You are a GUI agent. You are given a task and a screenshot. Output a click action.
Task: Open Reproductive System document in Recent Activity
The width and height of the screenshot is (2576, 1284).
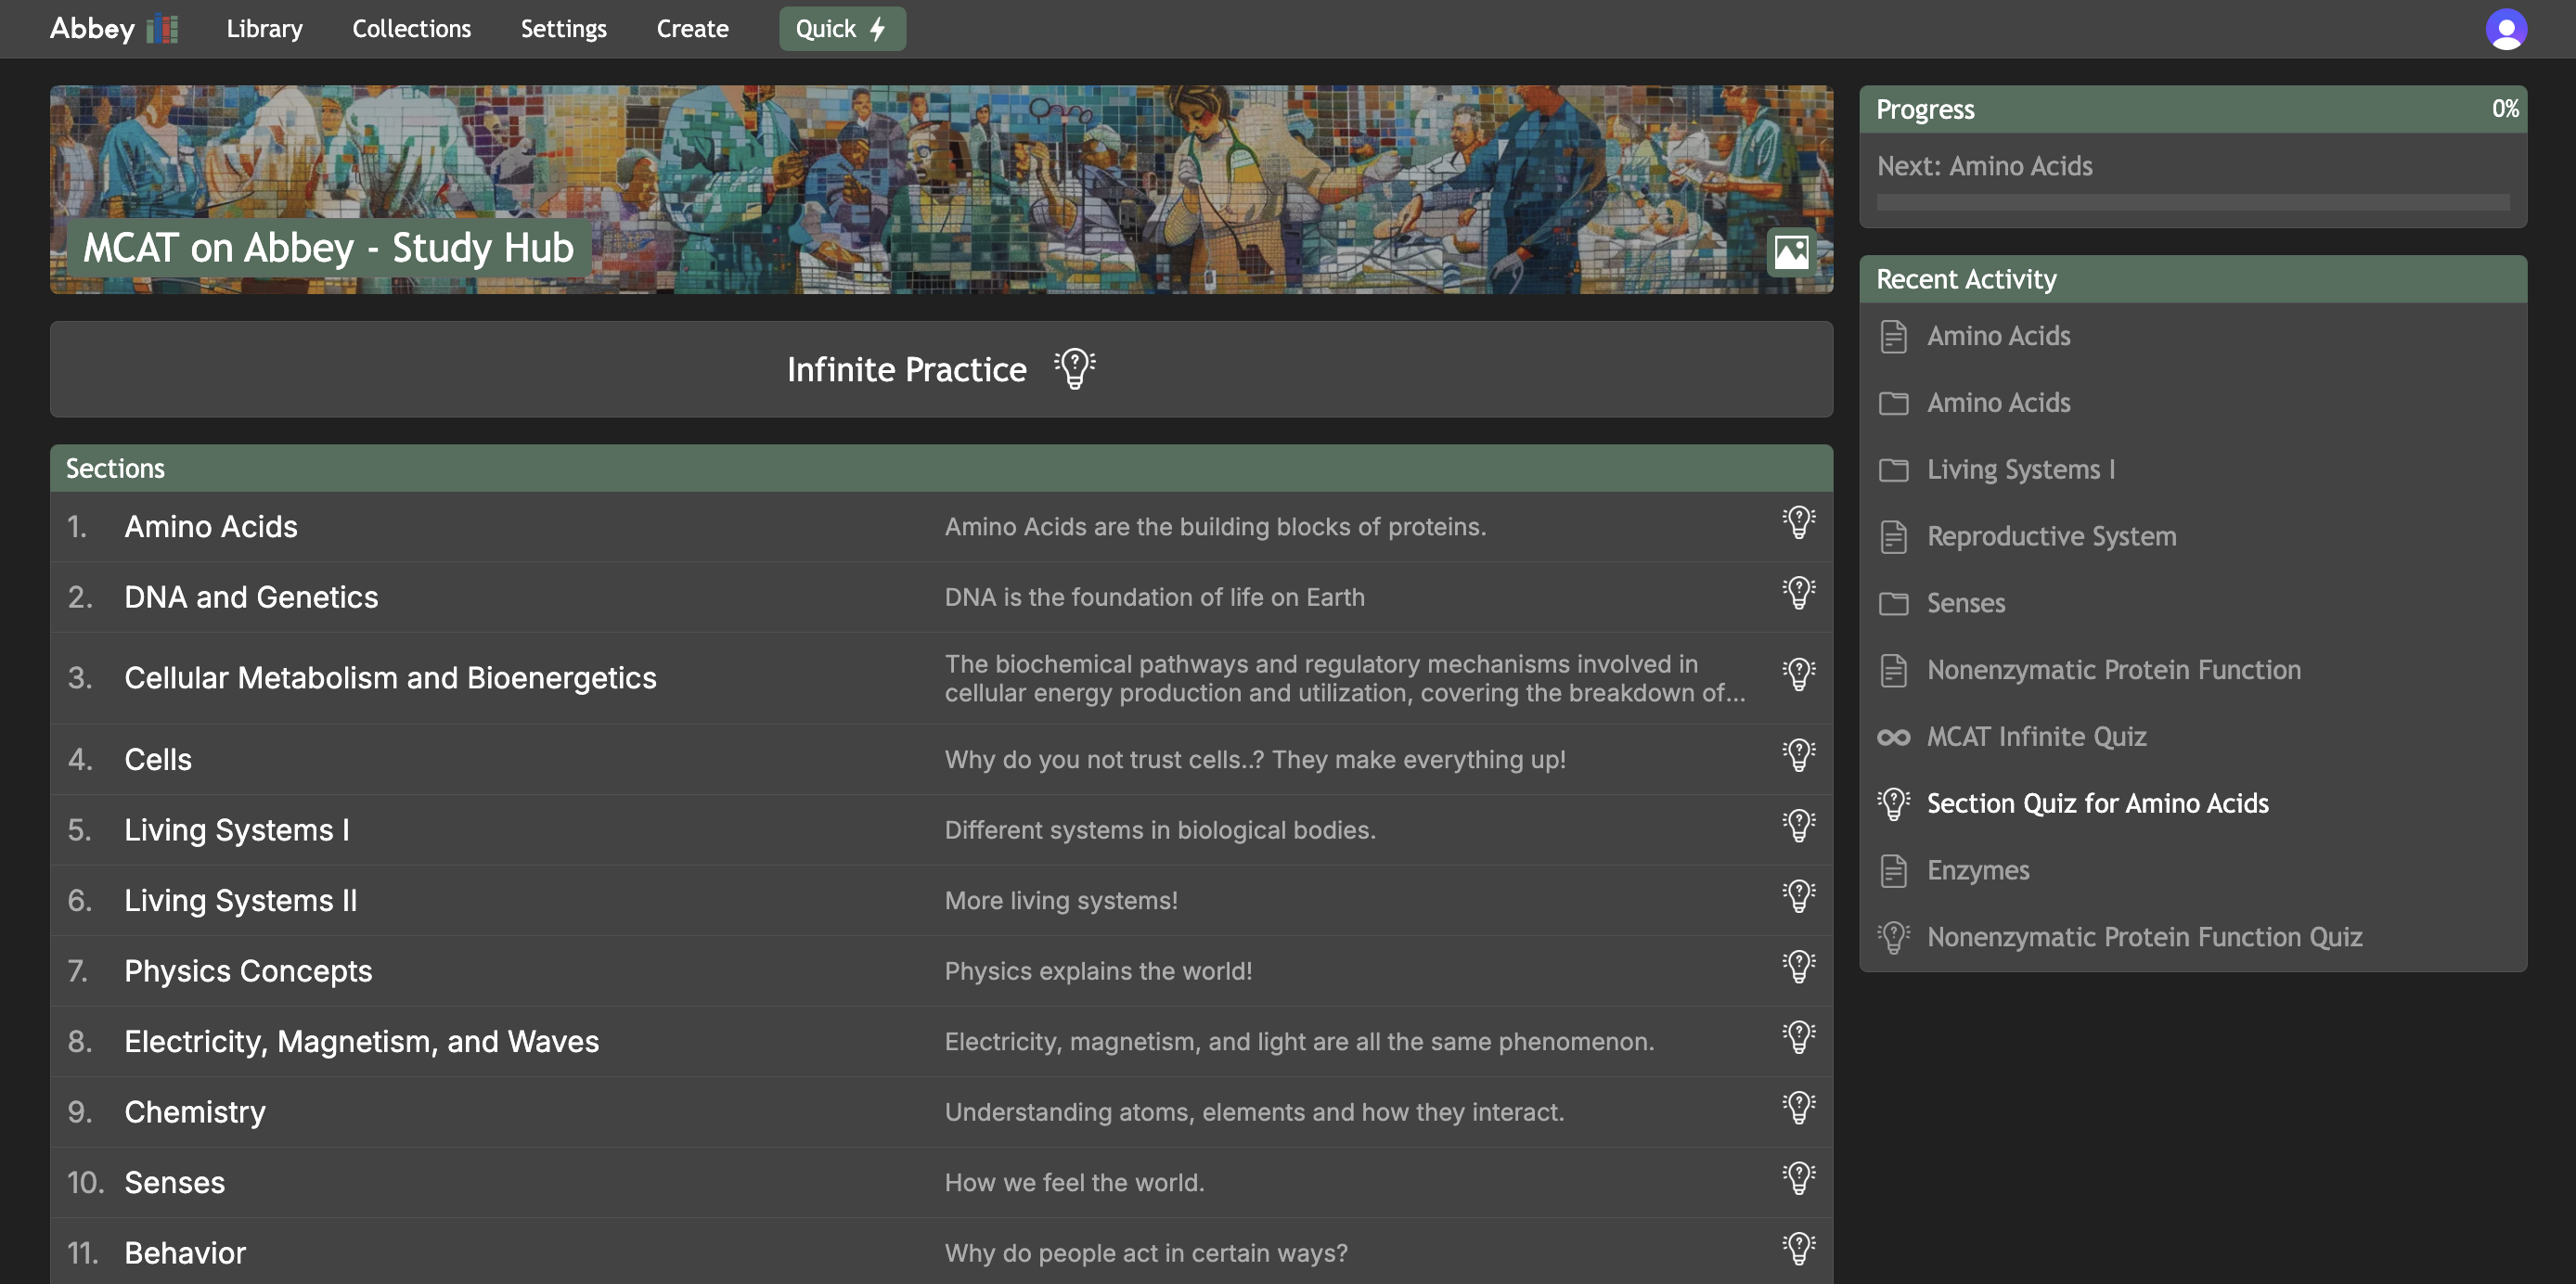pos(2051,537)
